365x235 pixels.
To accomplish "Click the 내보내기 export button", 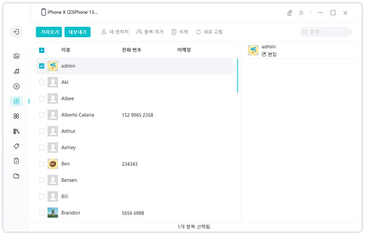I will coord(78,32).
